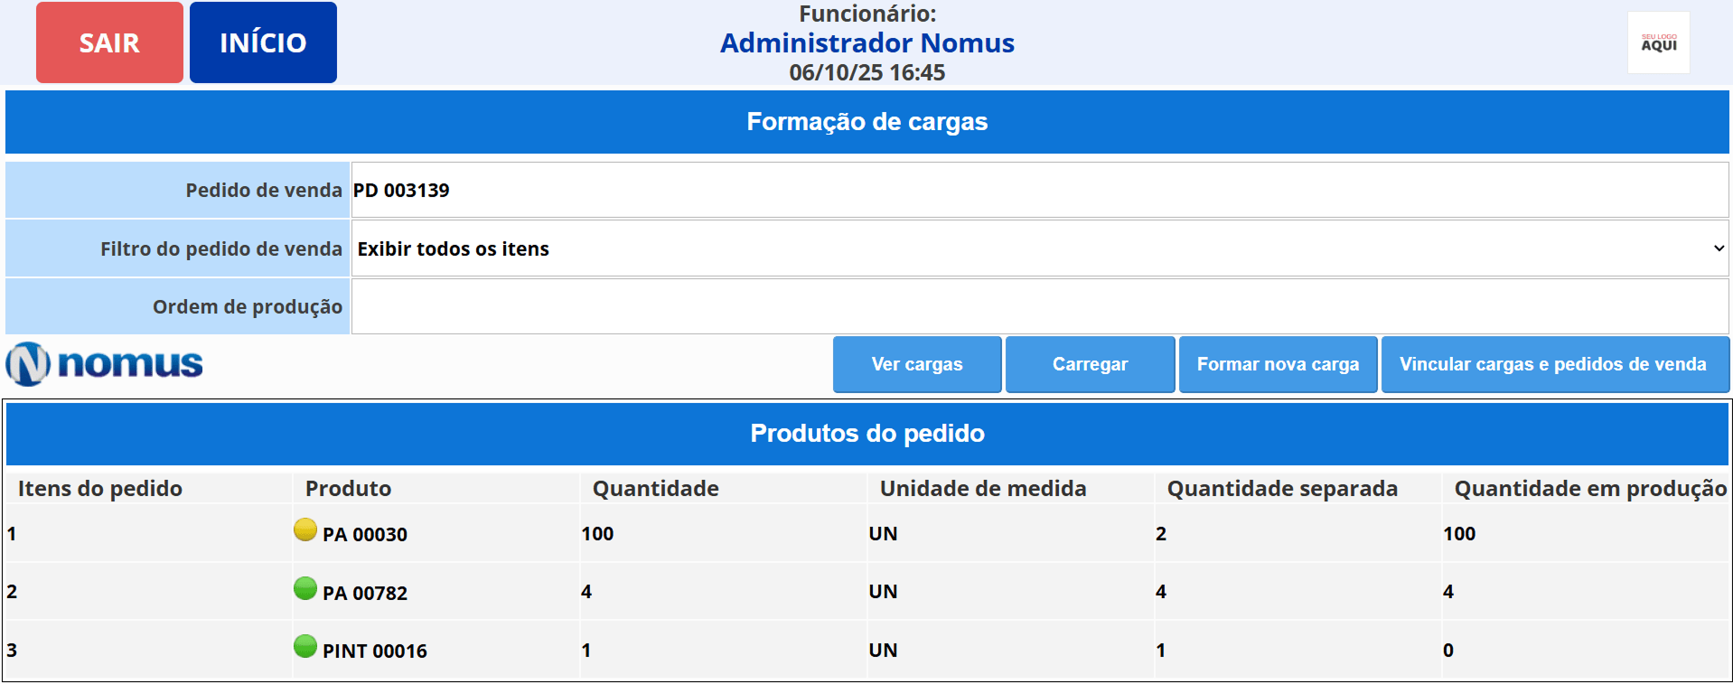Image resolution: width=1733 pixels, height=684 pixels.
Task: Focus the Pedido de venda input field
Action: (1039, 190)
